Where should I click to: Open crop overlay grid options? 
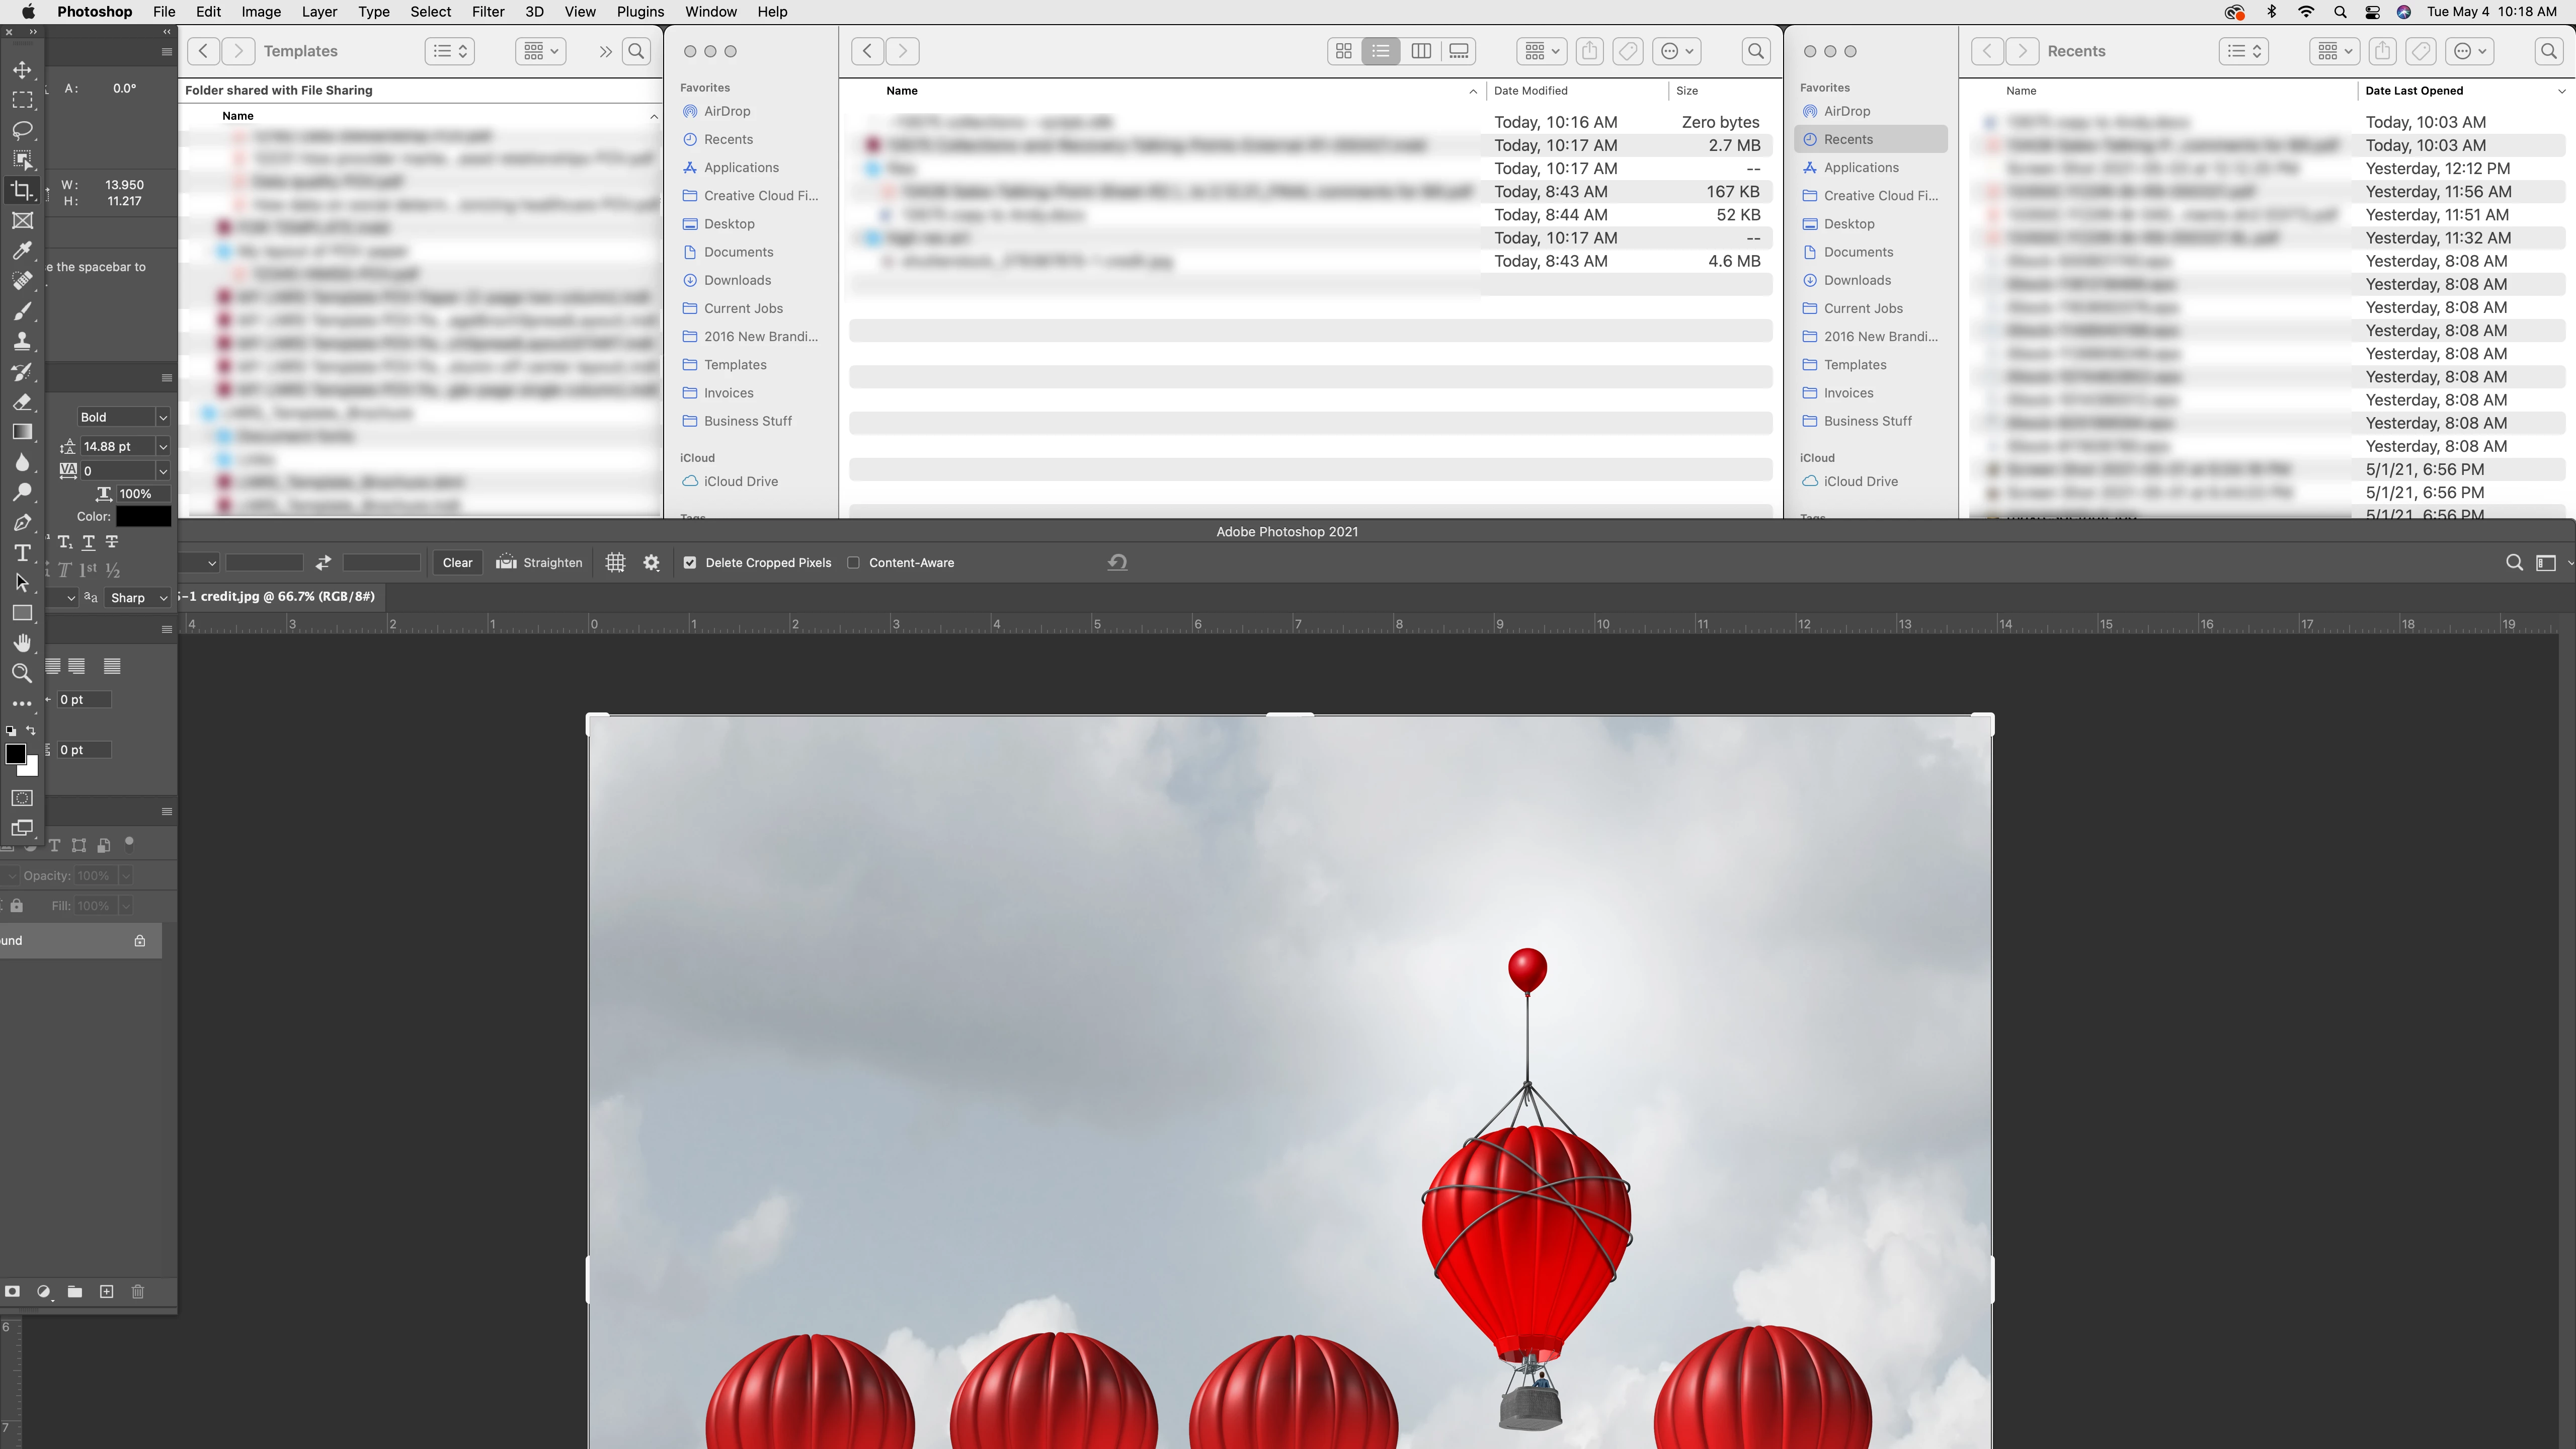615,562
